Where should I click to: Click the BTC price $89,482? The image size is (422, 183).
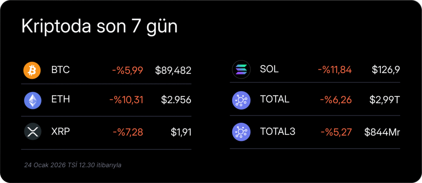point(173,70)
